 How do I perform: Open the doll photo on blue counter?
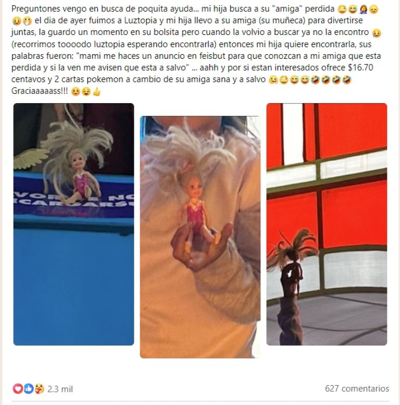[73, 224]
